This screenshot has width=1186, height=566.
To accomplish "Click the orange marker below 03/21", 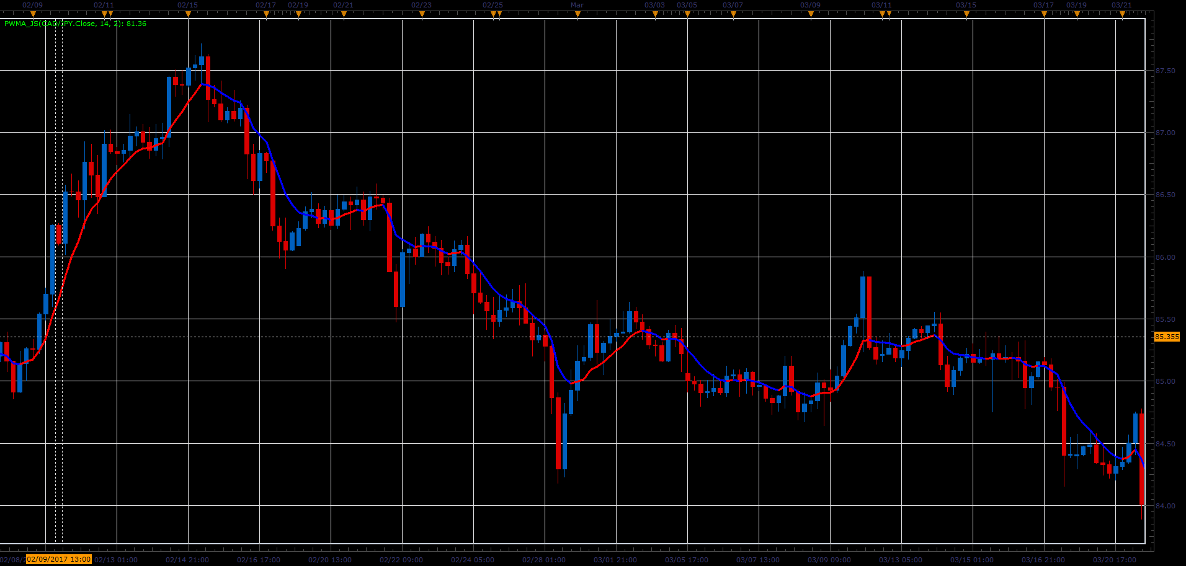I will [x=1121, y=14].
